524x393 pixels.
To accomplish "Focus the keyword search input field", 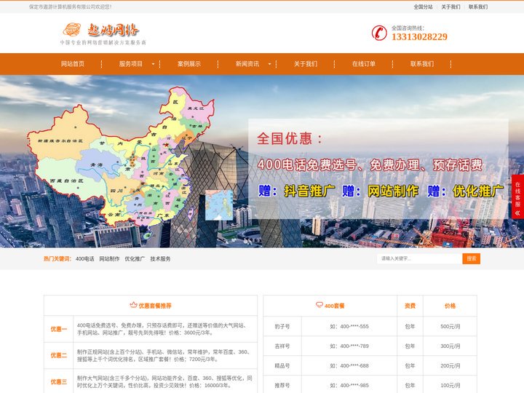I will [x=420, y=258].
